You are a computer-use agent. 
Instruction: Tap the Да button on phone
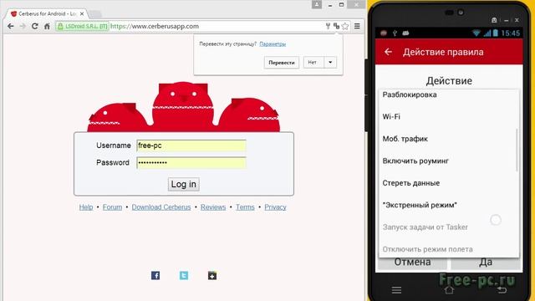click(486, 263)
